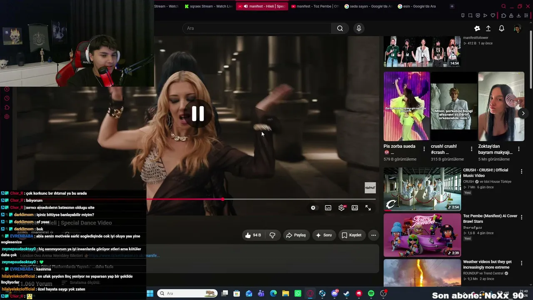Click the Paylaş share button
The image size is (533, 300).
296,235
